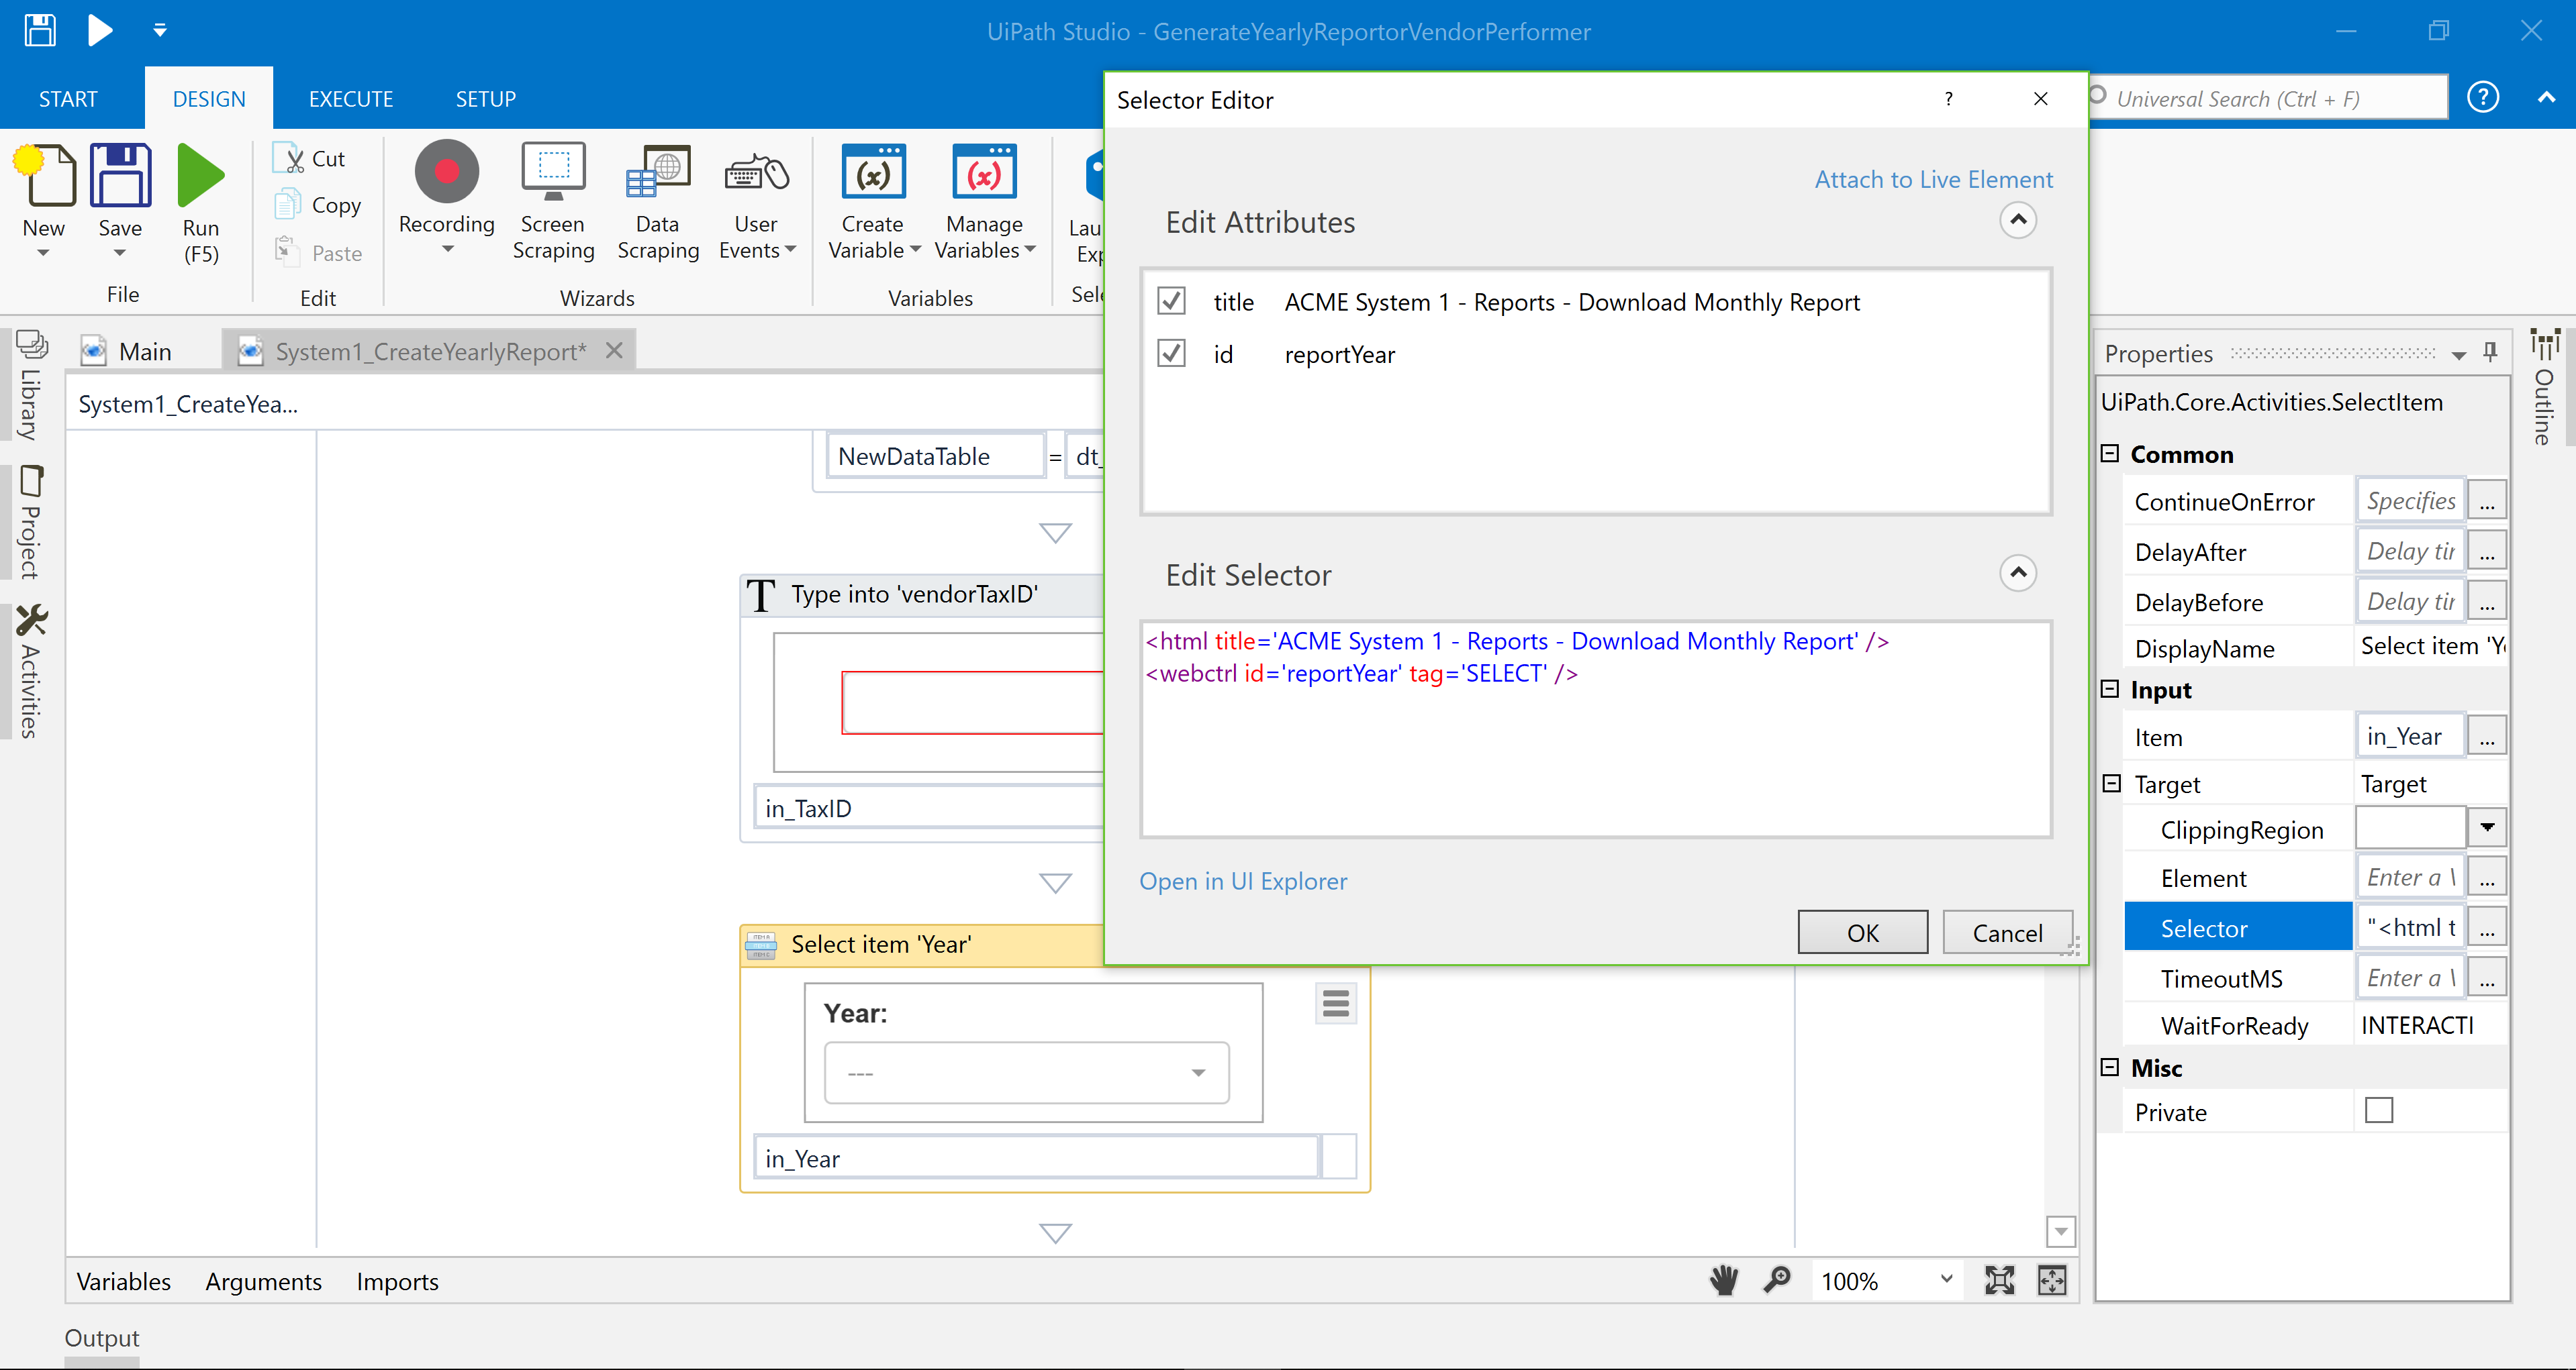Collapse the Edit Attributes section
Screen dimensions: 2576x1370
pyautogui.click(x=2017, y=220)
